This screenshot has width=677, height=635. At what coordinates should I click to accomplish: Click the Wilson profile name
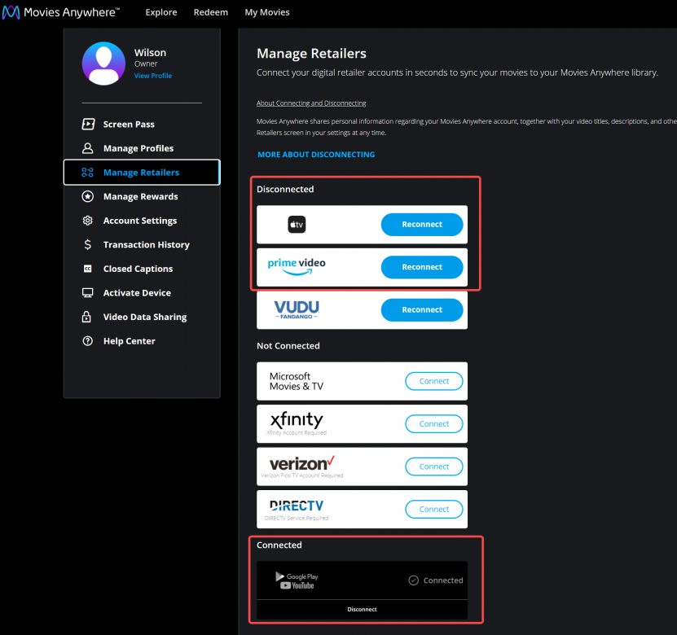(x=150, y=53)
